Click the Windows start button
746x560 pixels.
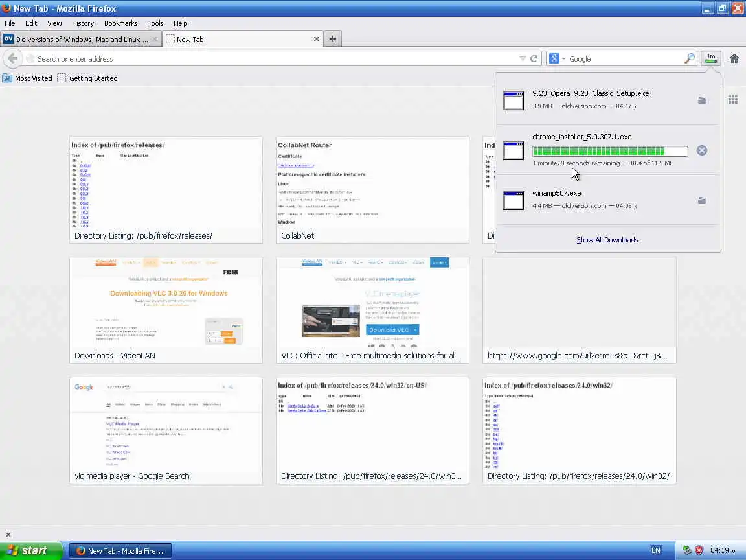tap(30, 550)
